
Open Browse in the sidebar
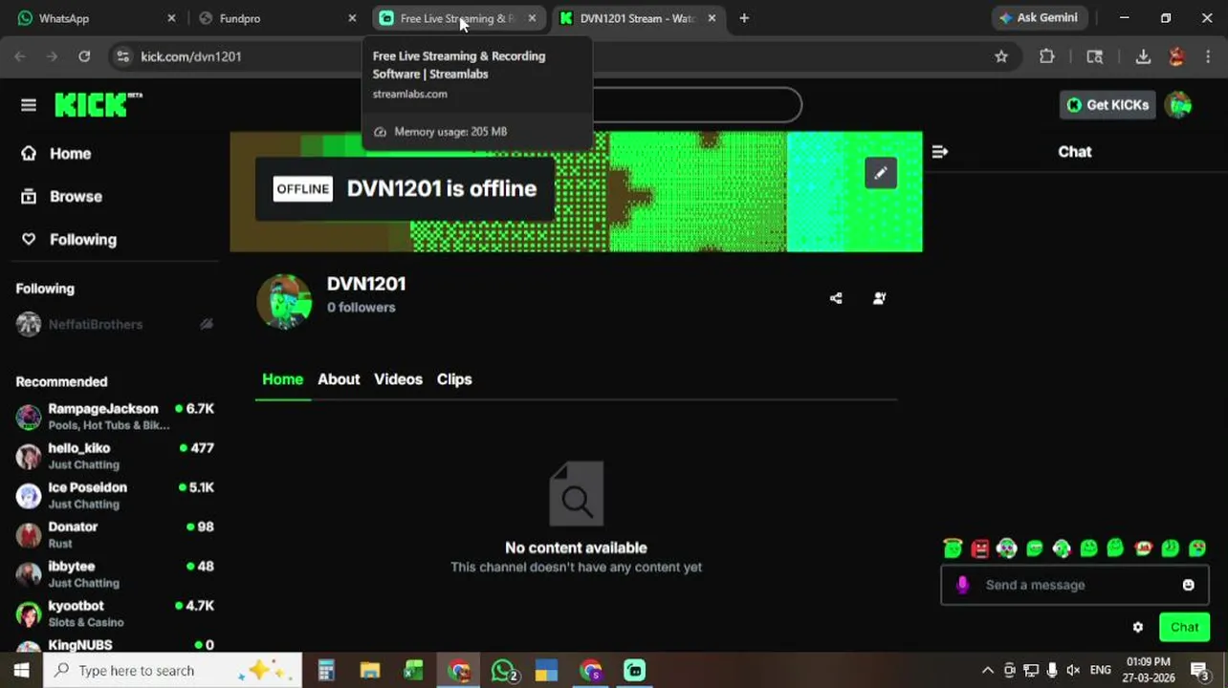(x=63, y=197)
